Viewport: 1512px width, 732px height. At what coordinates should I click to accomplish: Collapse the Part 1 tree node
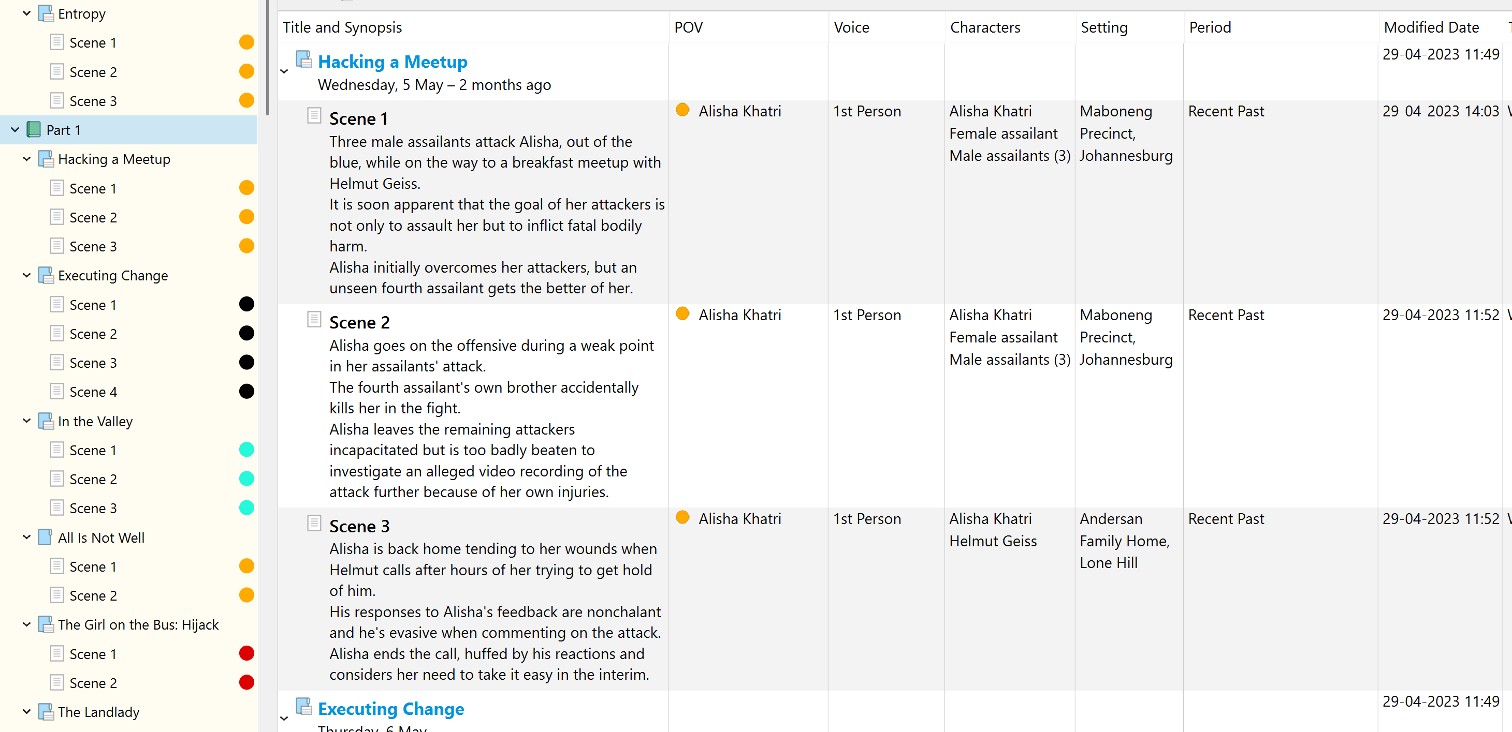pyautogui.click(x=14, y=130)
